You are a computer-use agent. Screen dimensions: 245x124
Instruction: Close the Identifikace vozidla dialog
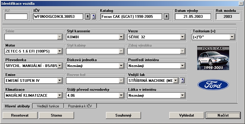241,3
